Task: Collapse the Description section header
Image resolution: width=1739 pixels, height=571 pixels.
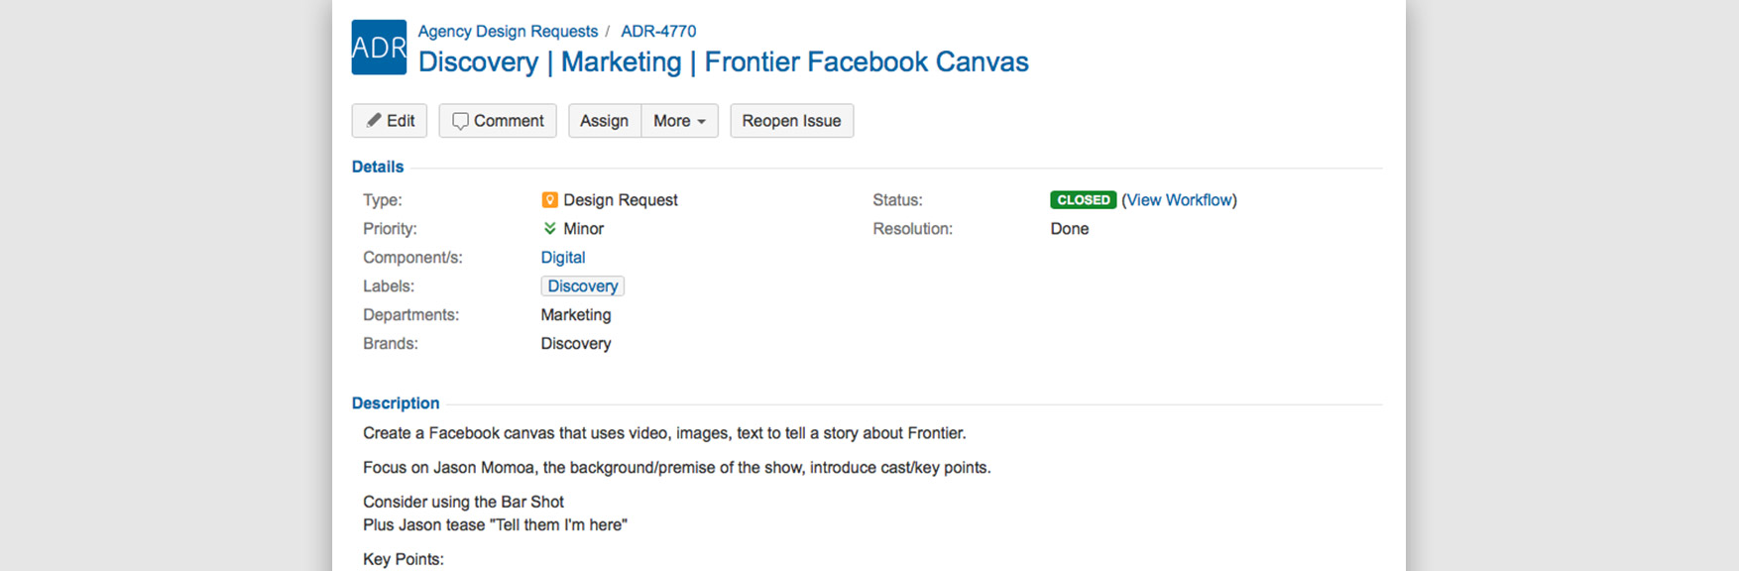Action: (396, 403)
